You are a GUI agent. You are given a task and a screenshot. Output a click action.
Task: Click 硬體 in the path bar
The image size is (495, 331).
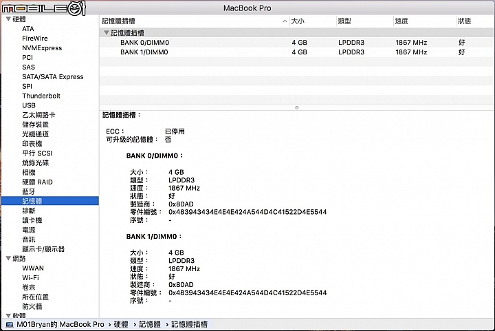coord(121,324)
